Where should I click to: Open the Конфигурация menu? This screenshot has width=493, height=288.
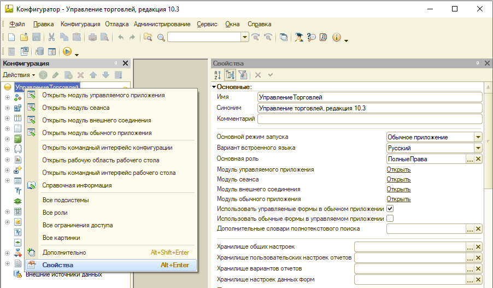tap(80, 24)
